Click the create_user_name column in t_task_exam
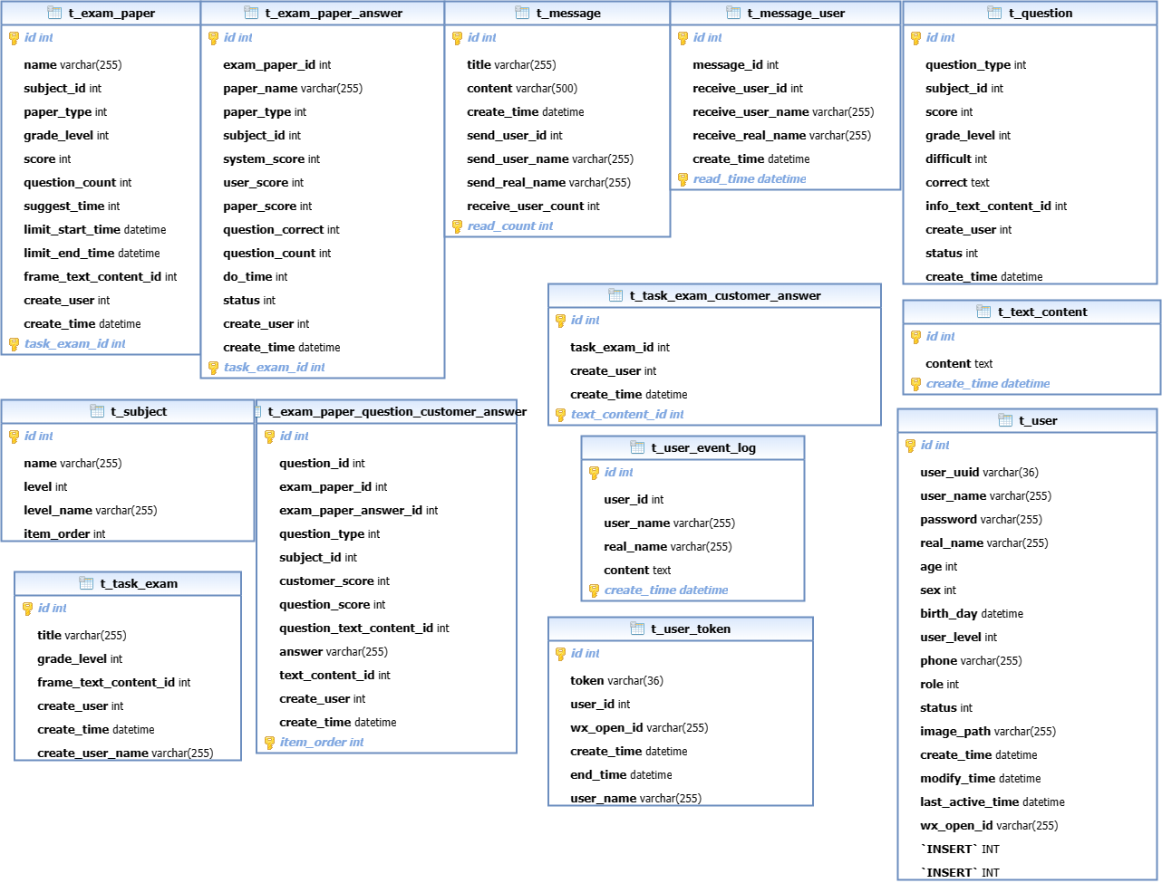Viewport: 1162px width, 883px height. pos(124,753)
